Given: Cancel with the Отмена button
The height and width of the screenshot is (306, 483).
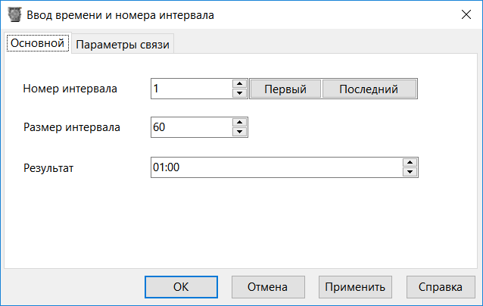Looking at the screenshot, I should click(x=267, y=287).
